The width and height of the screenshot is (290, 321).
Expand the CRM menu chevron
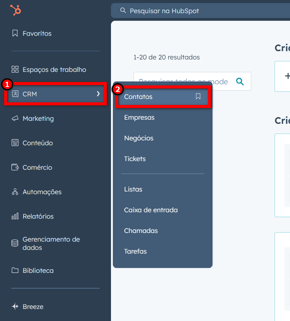98,94
